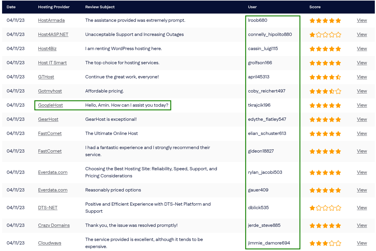Click the five-star rating for Crazy Domains
Viewport: 376px width, 251px height.
click(325, 226)
